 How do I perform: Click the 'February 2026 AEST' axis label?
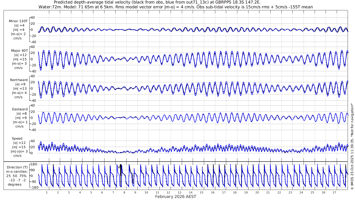click(175, 196)
